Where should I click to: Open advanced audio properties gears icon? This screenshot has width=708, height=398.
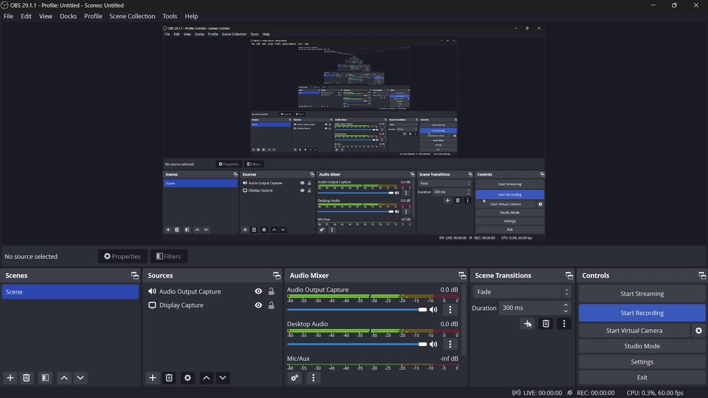coord(294,378)
